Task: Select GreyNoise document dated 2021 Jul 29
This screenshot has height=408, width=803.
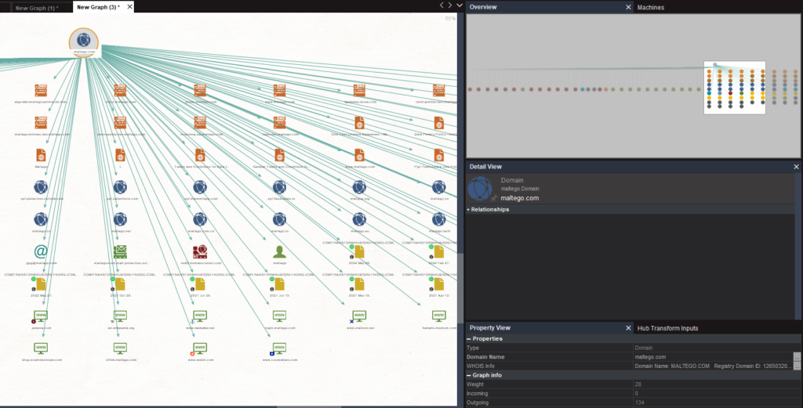Action: pos(199,283)
